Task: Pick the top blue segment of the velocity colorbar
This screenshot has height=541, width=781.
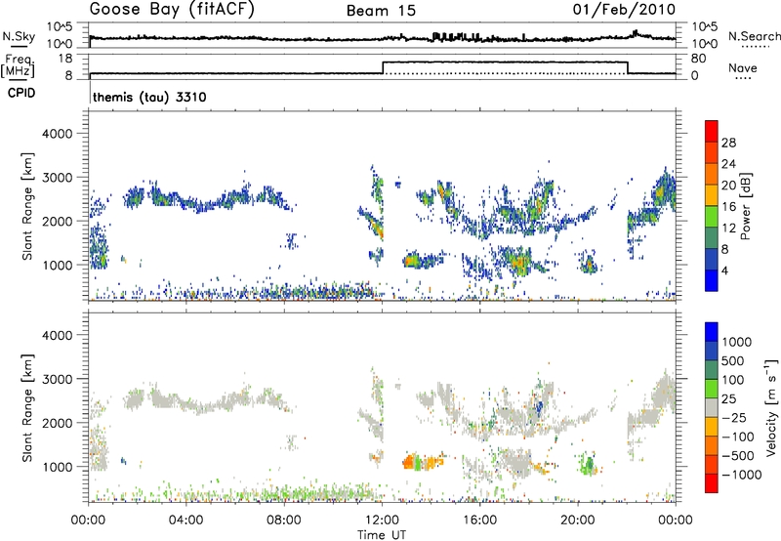Action: tap(712, 332)
